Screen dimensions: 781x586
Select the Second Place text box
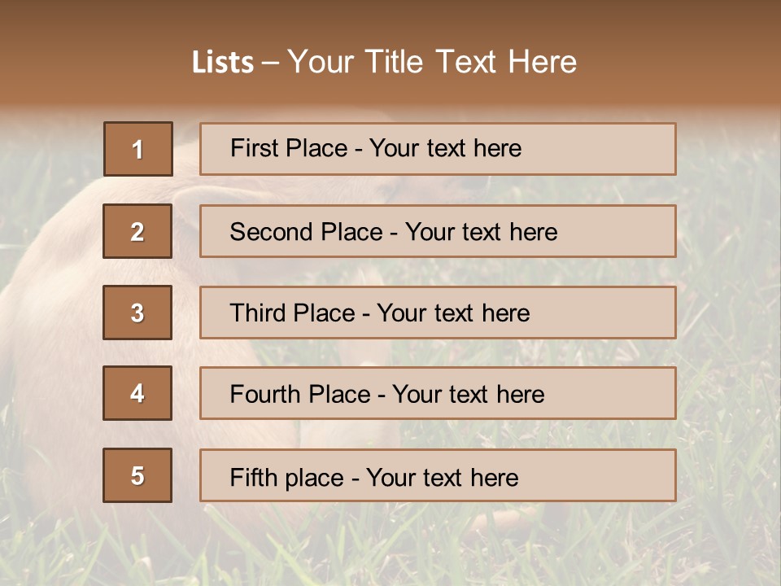pyautogui.click(x=438, y=231)
